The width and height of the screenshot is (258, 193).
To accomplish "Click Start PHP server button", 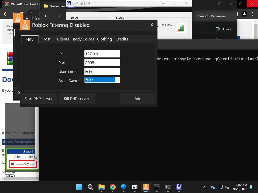I will tap(39, 99).
